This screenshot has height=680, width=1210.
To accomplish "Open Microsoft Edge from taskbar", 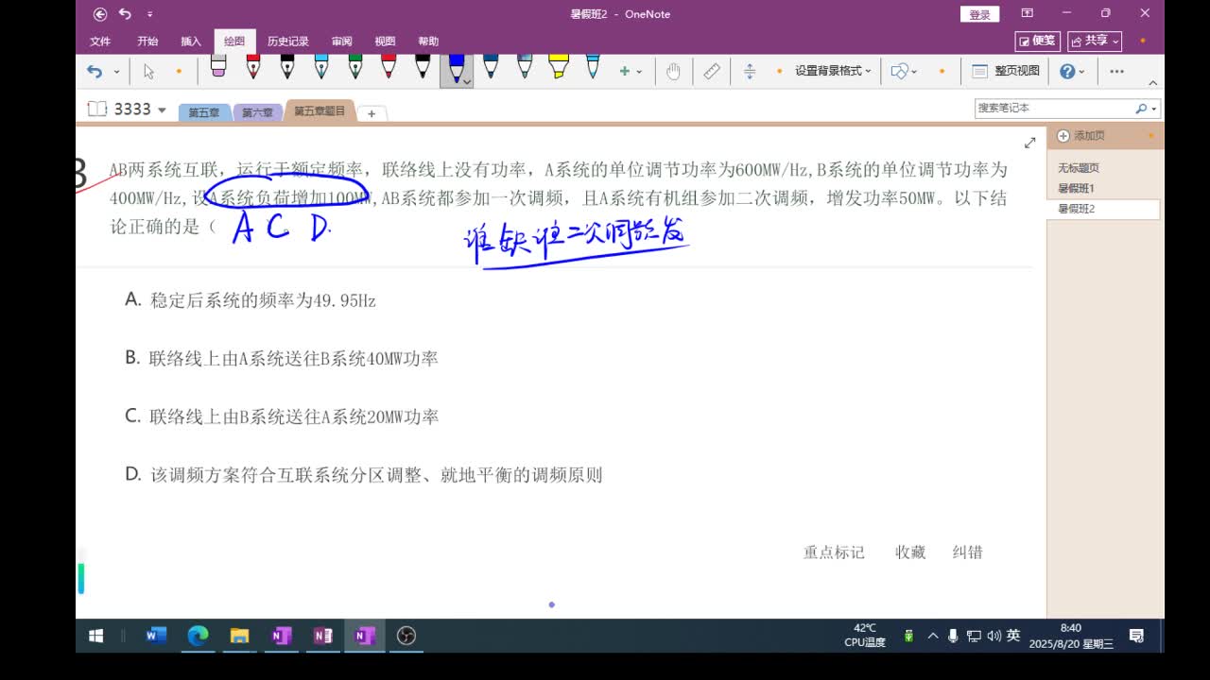I will tap(198, 636).
